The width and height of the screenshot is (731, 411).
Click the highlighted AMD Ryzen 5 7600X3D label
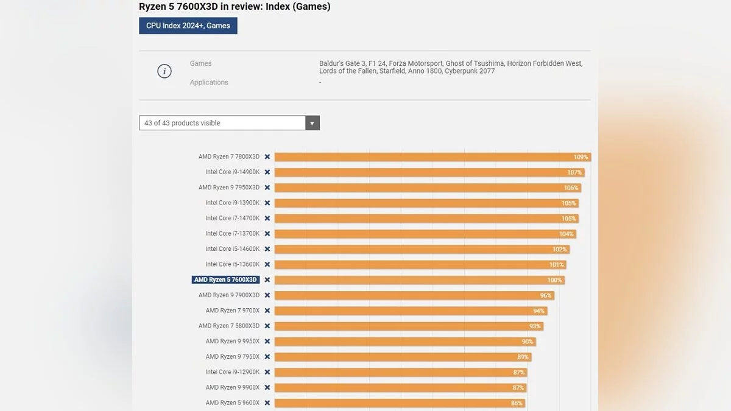(226, 280)
